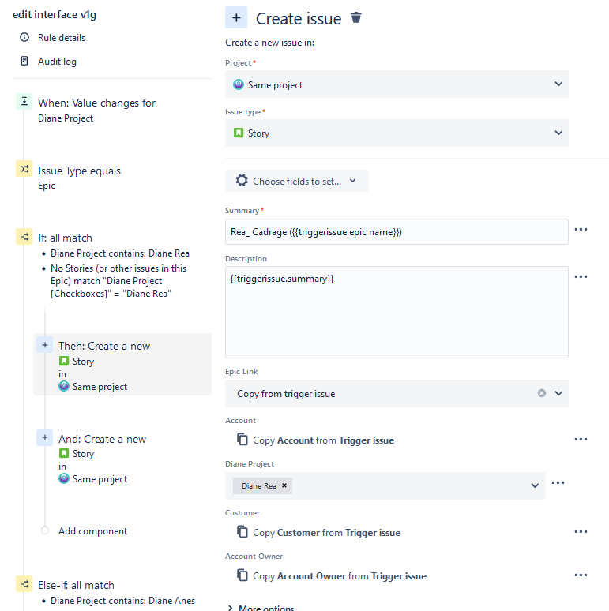Open Rule details info icon
The image size is (609, 611).
24,37
